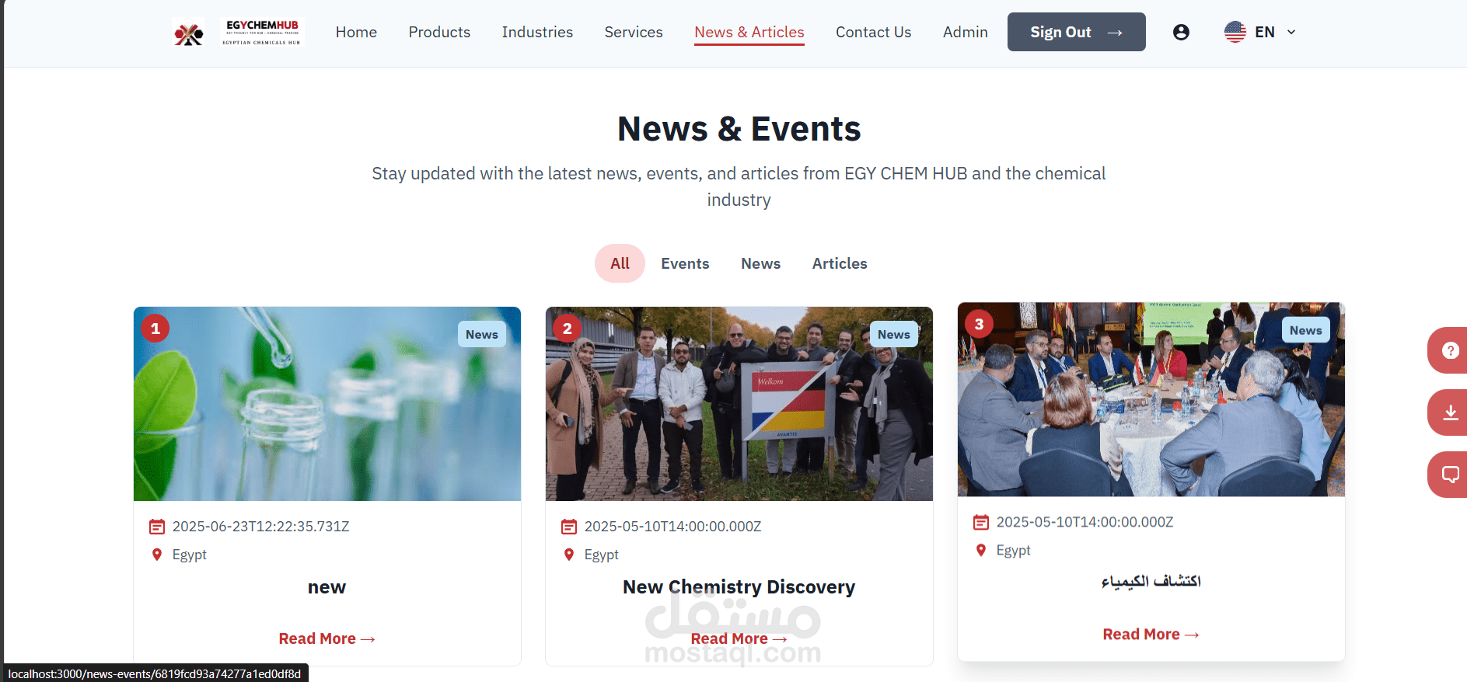Click the help question mark floating button

coord(1450,350)
